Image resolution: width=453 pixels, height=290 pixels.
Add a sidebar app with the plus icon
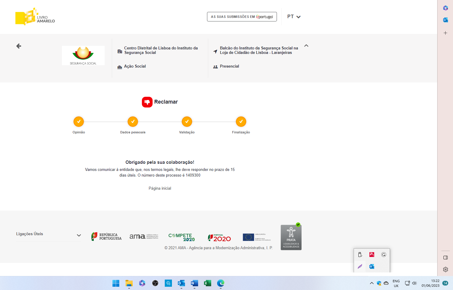click(445, 33)
